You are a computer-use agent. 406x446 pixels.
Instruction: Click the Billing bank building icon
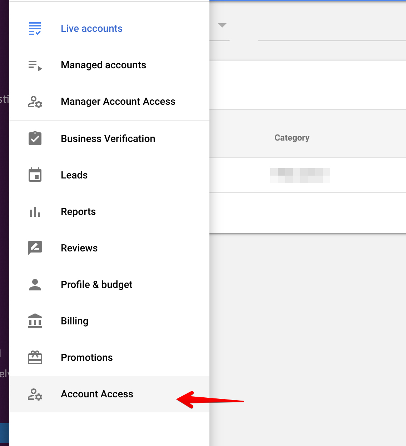click(35, 321)
